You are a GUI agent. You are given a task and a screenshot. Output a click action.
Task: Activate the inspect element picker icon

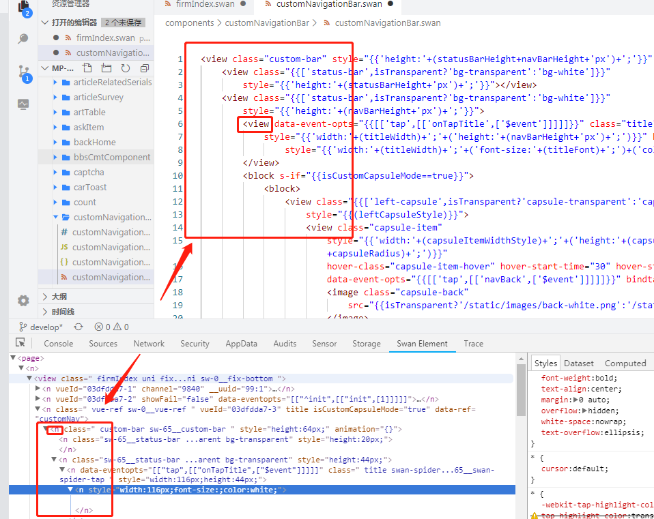pyautogui.click(x=20, y=343)
